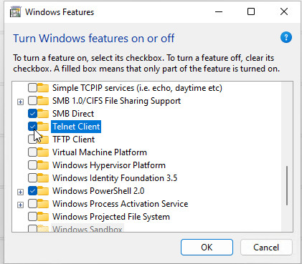The width and height of the screenshot is (302, 264).
Task: Select the Virtual Machine Platform folder icon
Action: (43, 152)
